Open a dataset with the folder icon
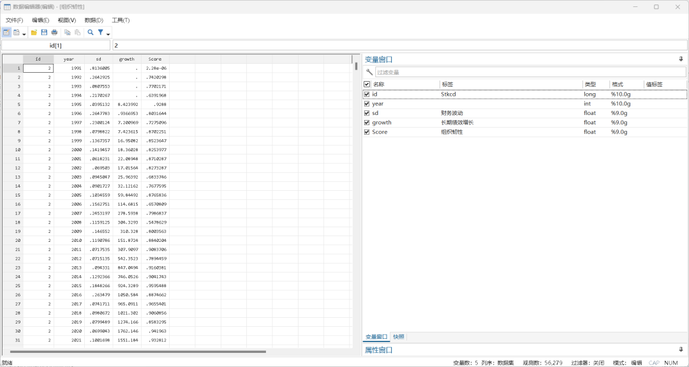 pyautogui.click(x=34, y=33)
